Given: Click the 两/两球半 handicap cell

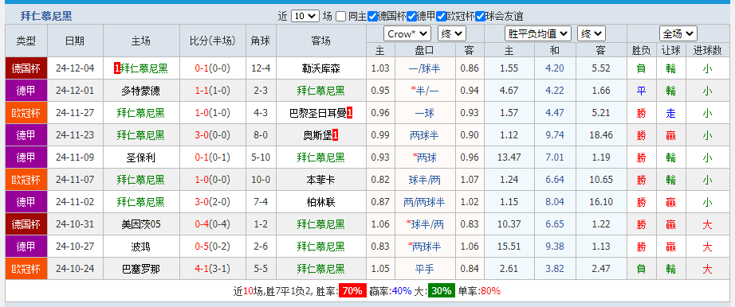Looking at the screenshot, I should (x=425, y=202).
